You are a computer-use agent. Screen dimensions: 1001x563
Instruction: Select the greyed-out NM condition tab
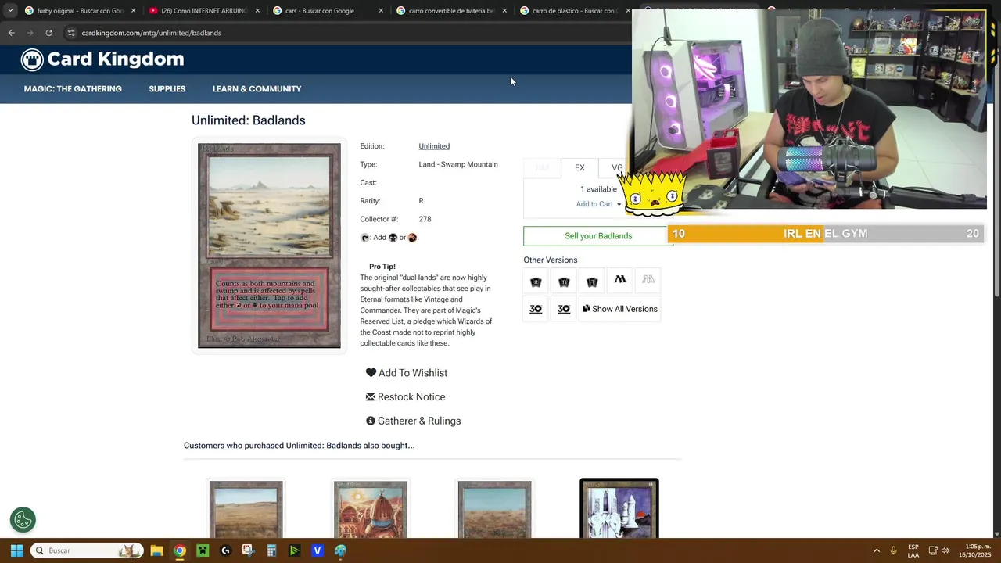tap(542, 167)
